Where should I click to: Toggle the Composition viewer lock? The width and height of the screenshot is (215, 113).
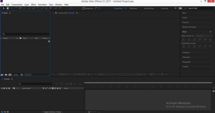coord(56,13)
